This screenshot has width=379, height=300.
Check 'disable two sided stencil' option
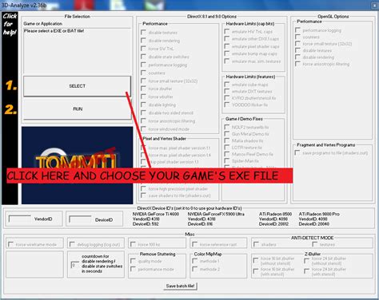coord(143,112)
